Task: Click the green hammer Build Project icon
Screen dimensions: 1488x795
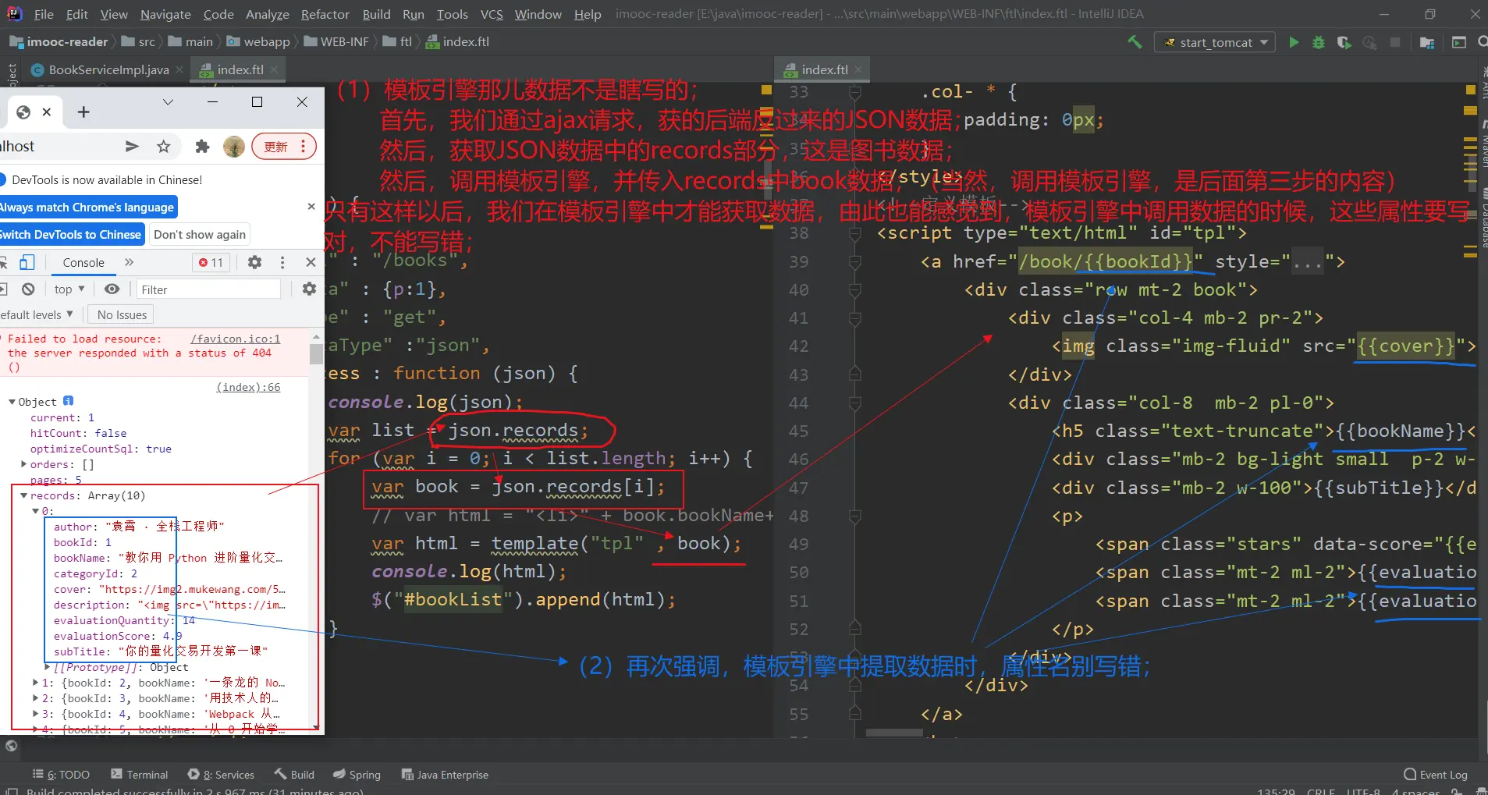Action: tap(1135, 42)
